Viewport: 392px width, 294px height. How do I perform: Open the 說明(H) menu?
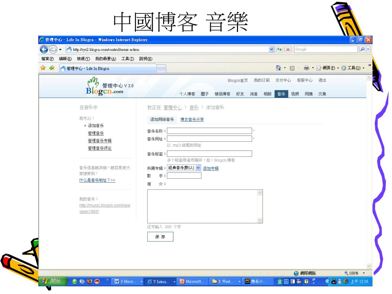pos(145,59)
